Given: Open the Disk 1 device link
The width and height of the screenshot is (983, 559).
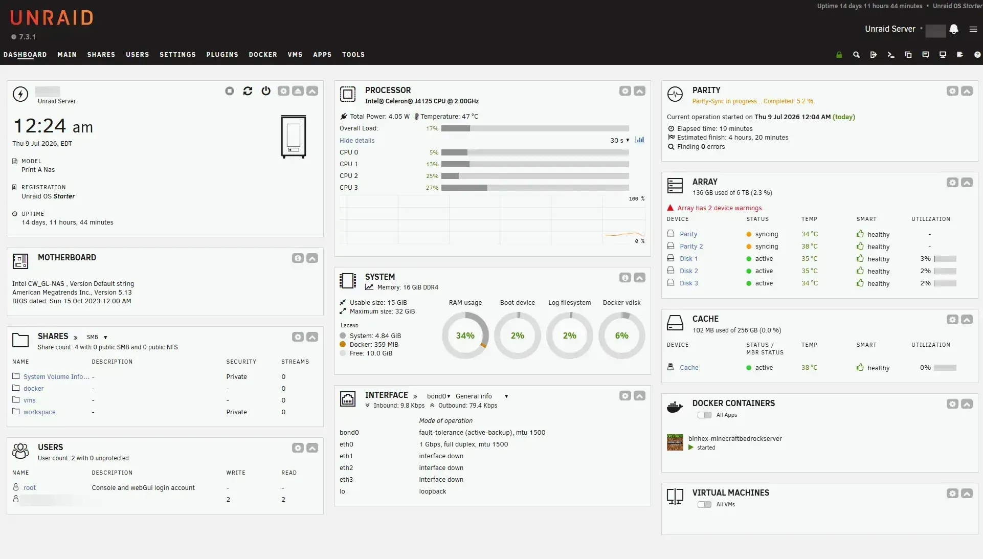Looking at the screenshot, I should pos(688,259).
